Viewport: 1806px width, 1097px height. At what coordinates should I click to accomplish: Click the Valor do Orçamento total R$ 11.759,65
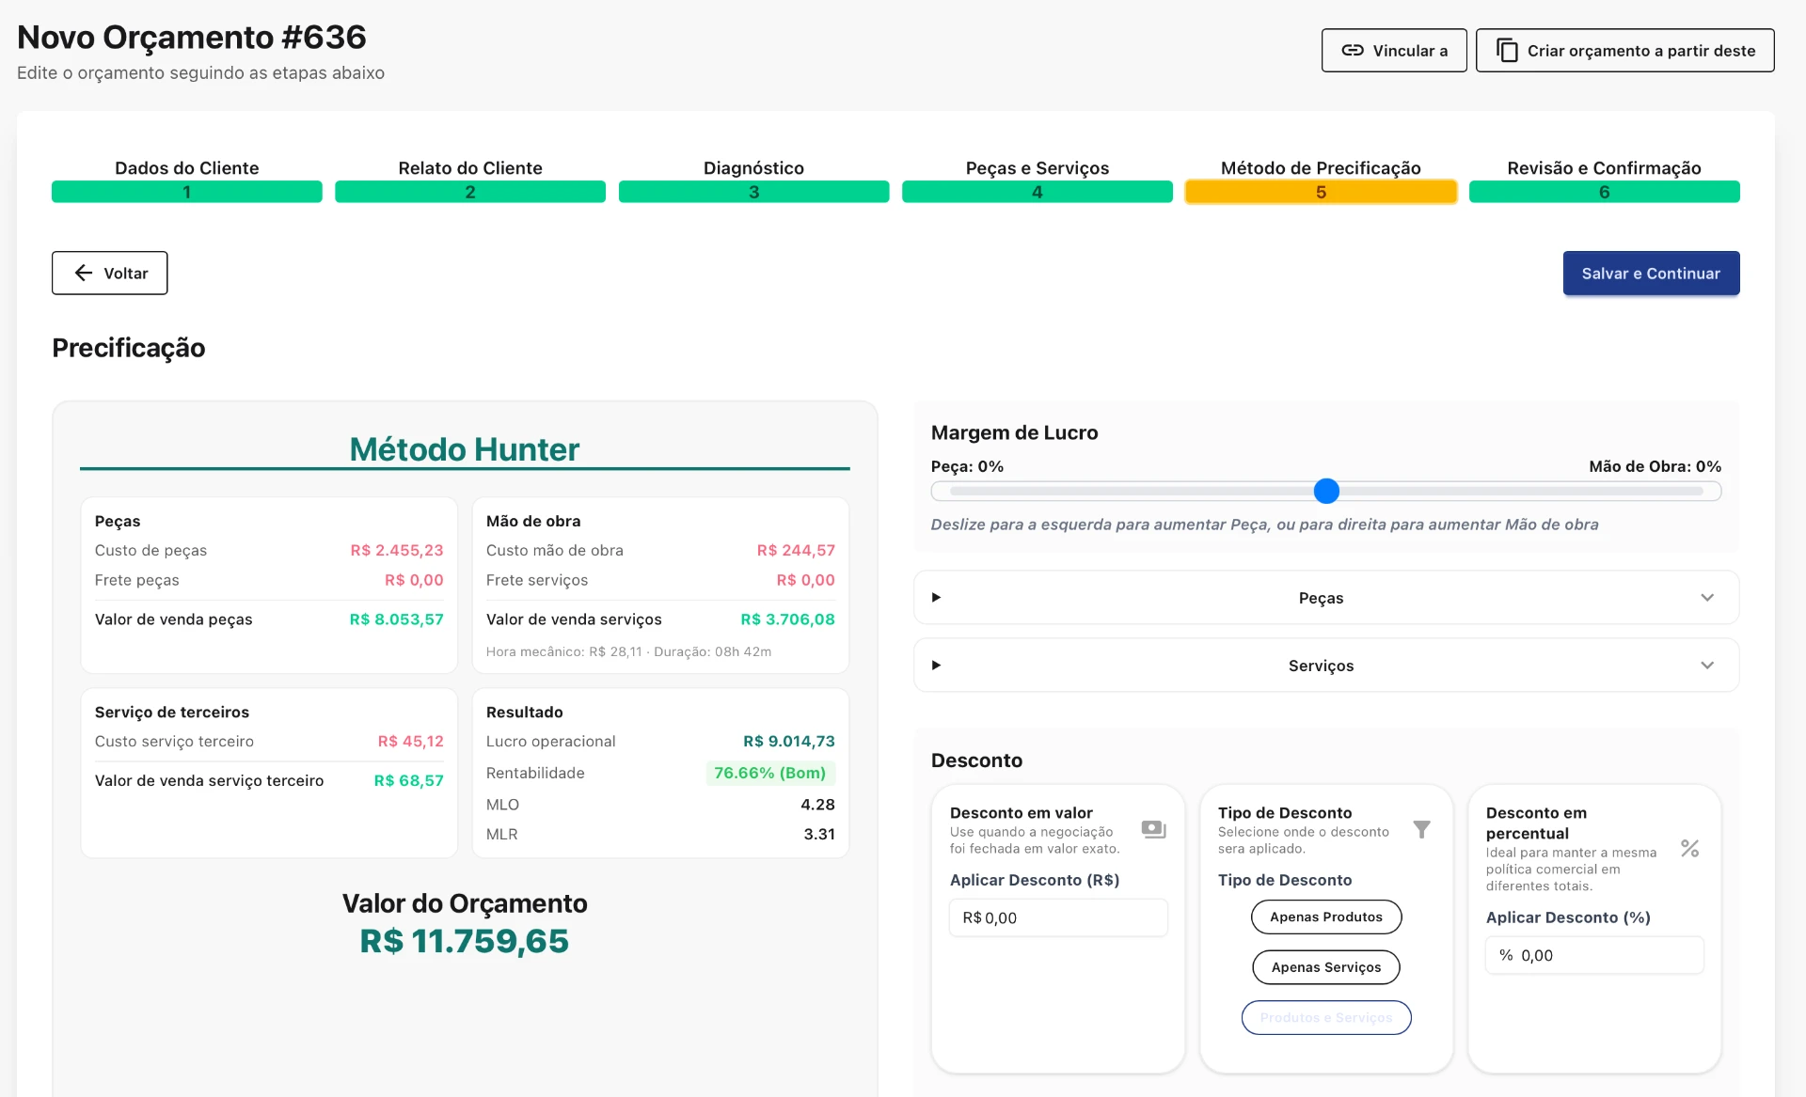pos(465,941)
